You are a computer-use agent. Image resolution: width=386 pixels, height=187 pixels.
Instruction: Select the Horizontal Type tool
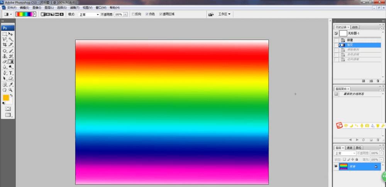coord(11,73)
